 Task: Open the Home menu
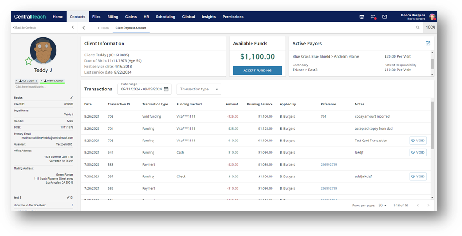pyautogui.click(x=58, y=17)
